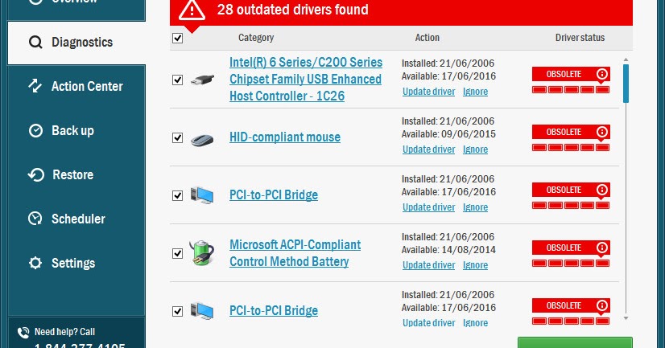
Task: Click the Scheduler sidebar icon
Action: pyautogui.click(x=35, y=219)
